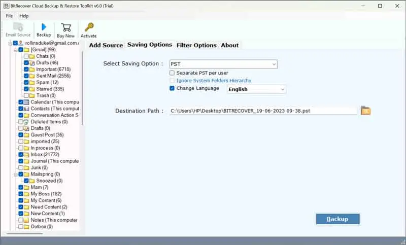The image size is (406, 245).
Task: Select the Snoozed (0) folder
Action: (x=49, y=181)
